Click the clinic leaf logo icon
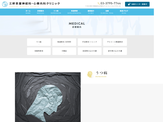Viewport: 163px width, 122px height. (x=5, y=4)
